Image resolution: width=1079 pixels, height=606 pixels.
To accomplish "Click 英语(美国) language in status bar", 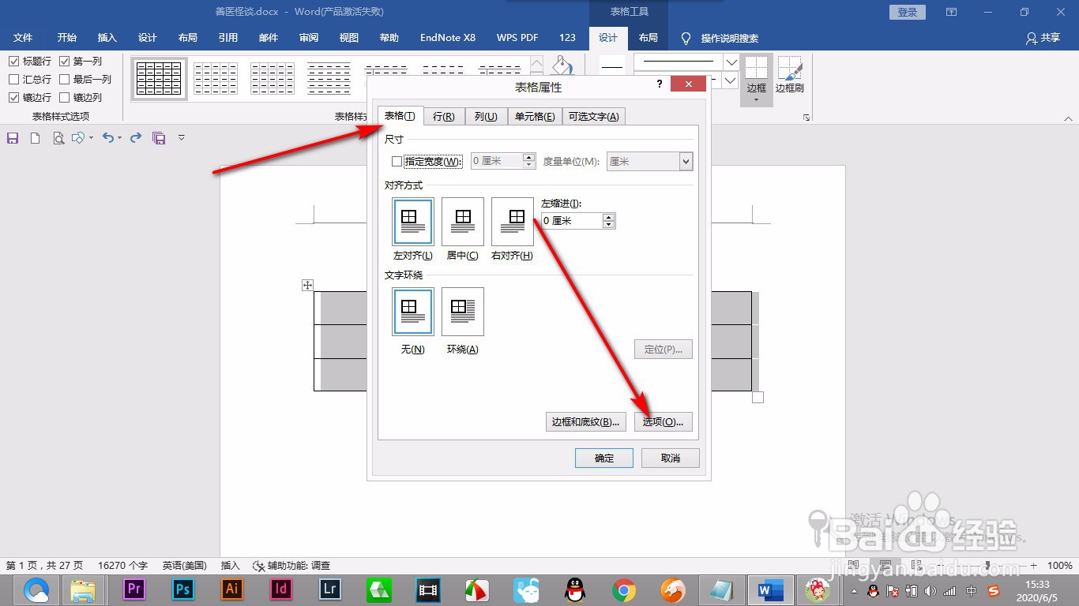I will (185, 566).
